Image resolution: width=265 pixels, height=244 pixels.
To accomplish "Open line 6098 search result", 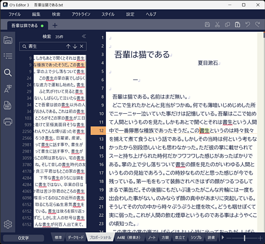I will pyautogui.click(x=60, y=198).
